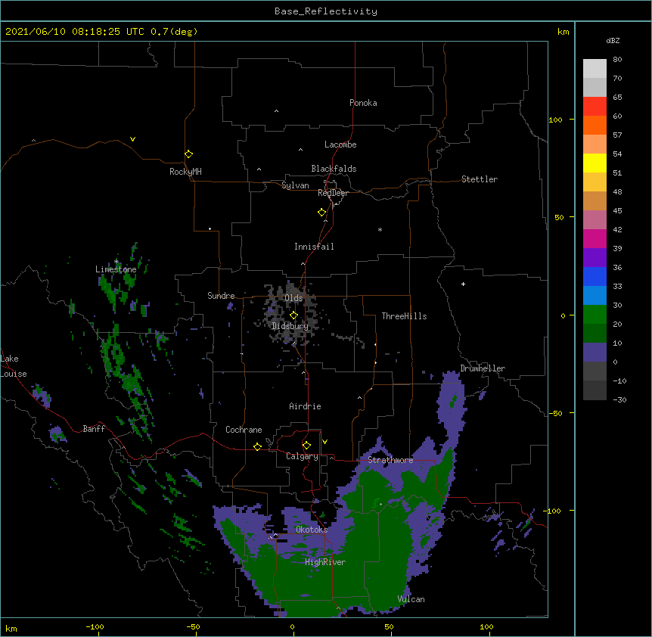The image size is (652, 637).
Task: Click the Okotoks label
Action: (312, 530)
